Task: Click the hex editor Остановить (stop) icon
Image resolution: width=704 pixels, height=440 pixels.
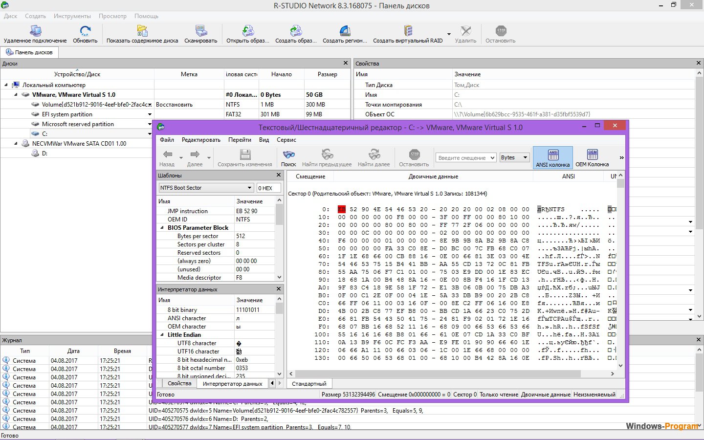Action: tap(414, 158)
